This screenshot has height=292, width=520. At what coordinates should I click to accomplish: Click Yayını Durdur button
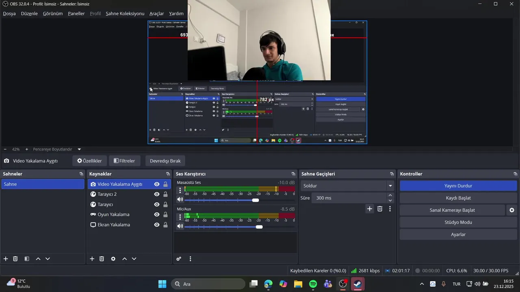[x=458, y=186]
